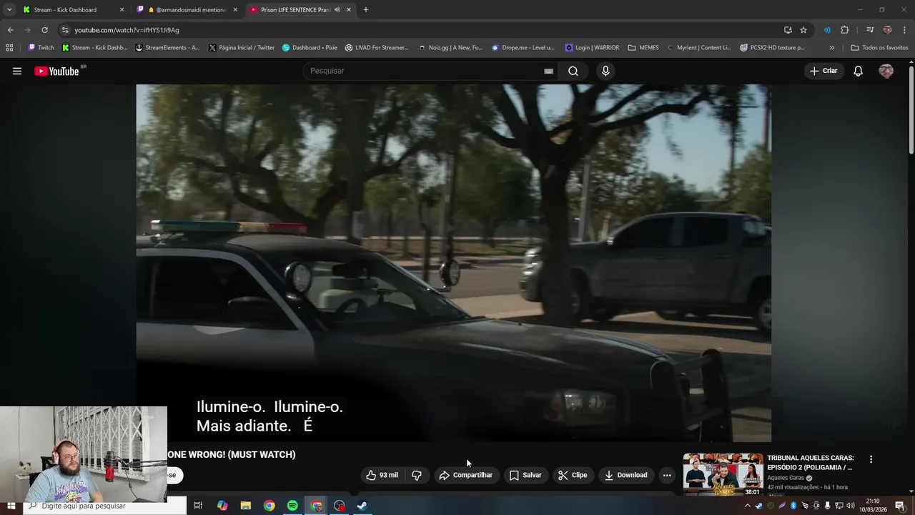Open the Windows Start menu
915x515 pixels.
tap(11, 506)
